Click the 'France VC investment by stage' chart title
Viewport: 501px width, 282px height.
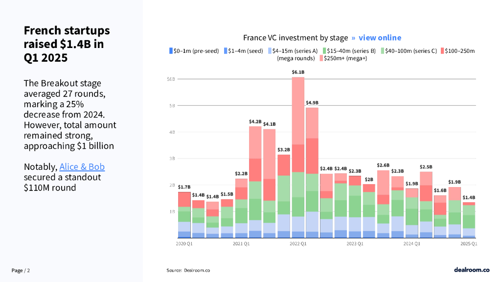[296, 38]
